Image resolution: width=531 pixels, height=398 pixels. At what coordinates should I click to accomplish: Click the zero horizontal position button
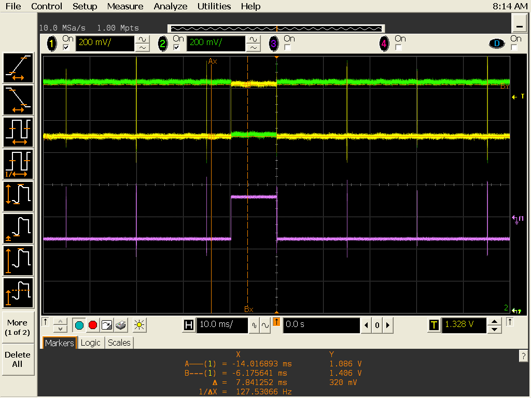(x=377, y=325)
